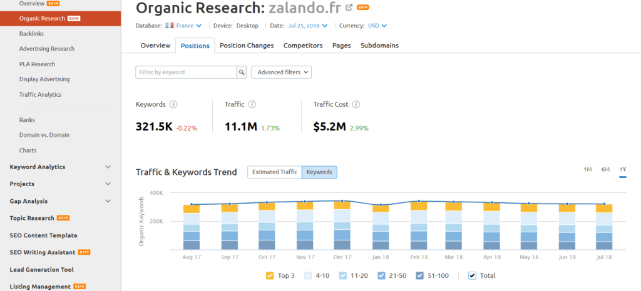Open Ranks in the sidebar
The width and height of the screenshot is (641, 291).
(27, 120)
